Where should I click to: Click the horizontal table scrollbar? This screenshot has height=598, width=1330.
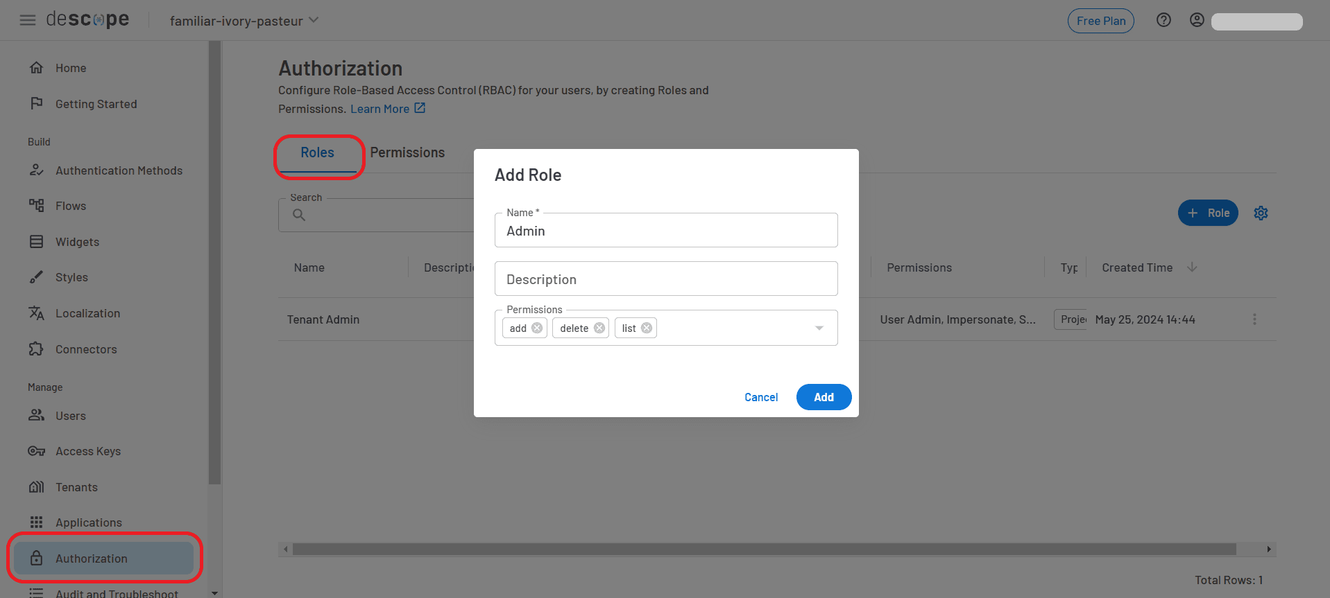coord(763,549)
